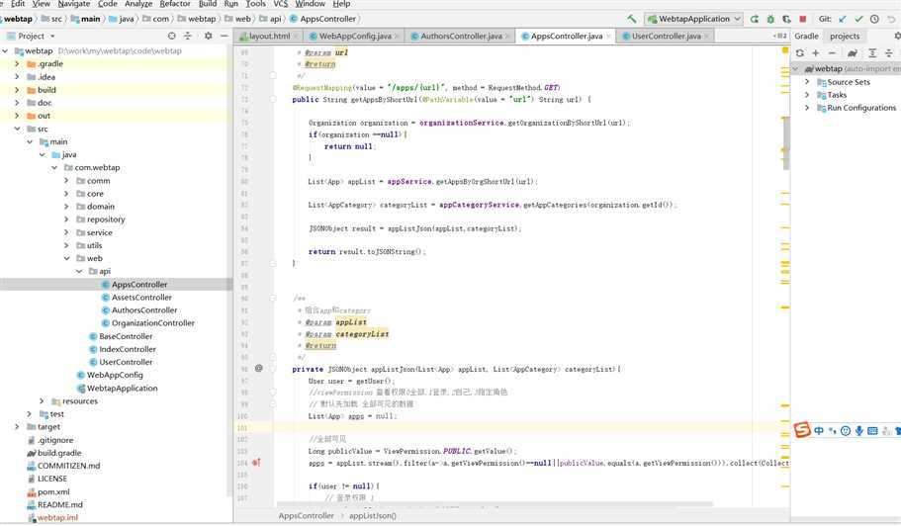The height and width of the screenshot is (526, 901).
Task: Open Project panel settings gear
Action: 208,36
